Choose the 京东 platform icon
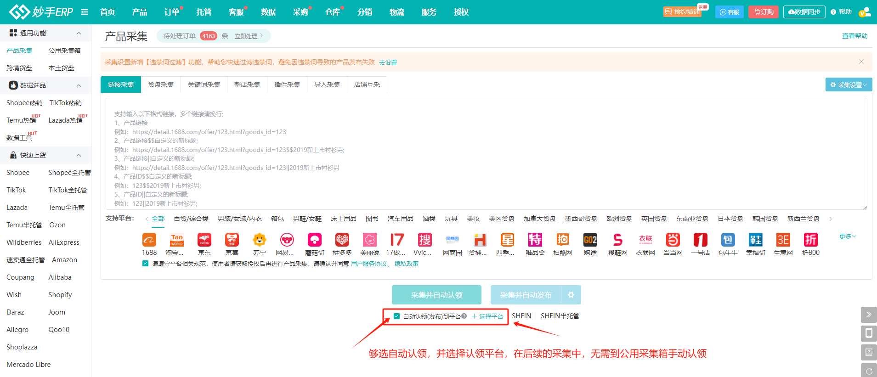The image size is (877, 377). pyautogui.click(x=204, y=240)
